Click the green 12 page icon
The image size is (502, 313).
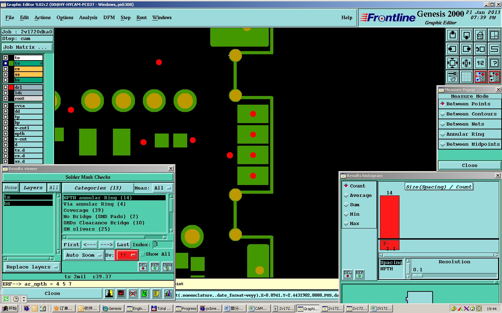click(x=145, y=294)
